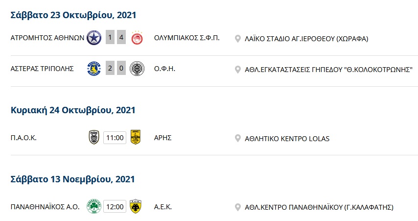The height and width of the screenshot is (221, 418).
Task: Click the Α.Ε.Κ. yellow eagle crest
Action: pos(136,206)
